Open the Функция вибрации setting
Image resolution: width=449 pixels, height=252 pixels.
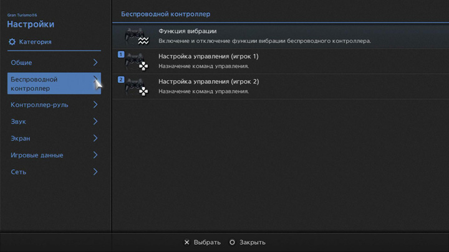188,31
